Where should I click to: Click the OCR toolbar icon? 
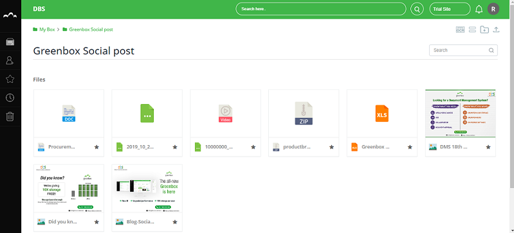point(460,30)
